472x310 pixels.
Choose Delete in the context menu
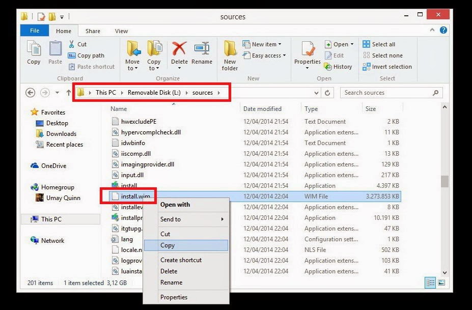(186, 271)
